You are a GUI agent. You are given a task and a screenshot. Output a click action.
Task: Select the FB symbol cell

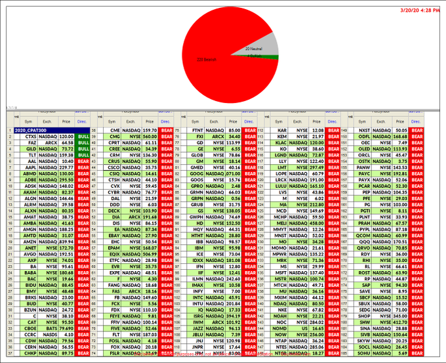tap(112, 297)
